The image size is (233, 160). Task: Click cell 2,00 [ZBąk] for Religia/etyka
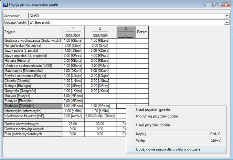click(73, 46)
